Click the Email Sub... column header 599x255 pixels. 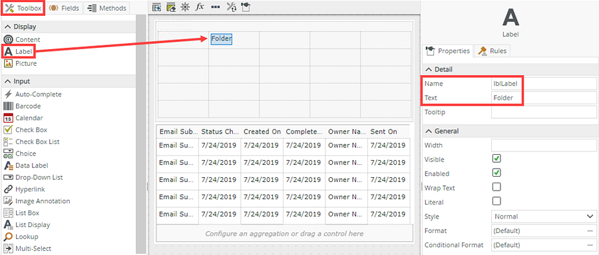pyautogui.click(x=178, y=131)
